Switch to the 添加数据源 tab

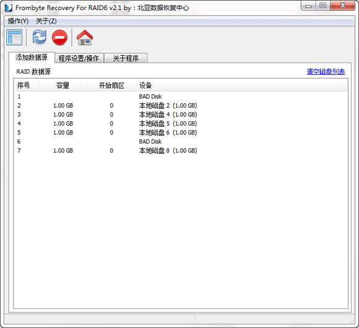pos(32,58)
